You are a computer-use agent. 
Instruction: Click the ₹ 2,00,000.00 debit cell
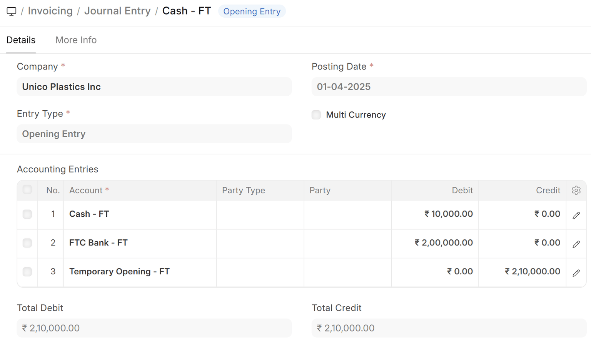tap(443, 243)
